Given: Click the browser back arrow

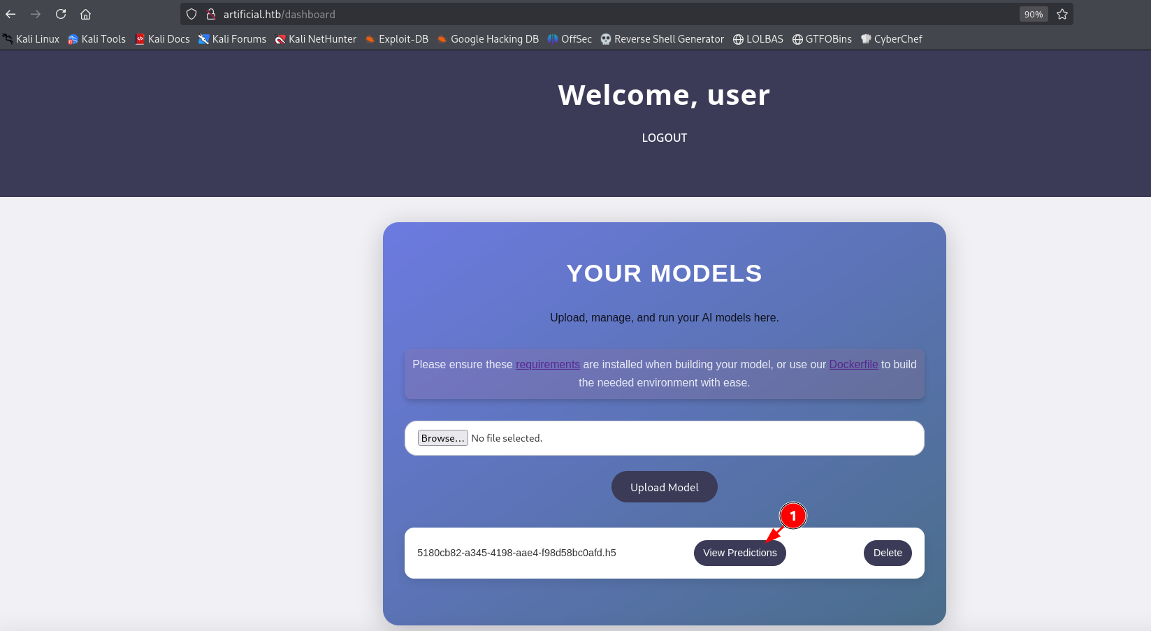Looking at the screenshot, I should coord(10,14).
